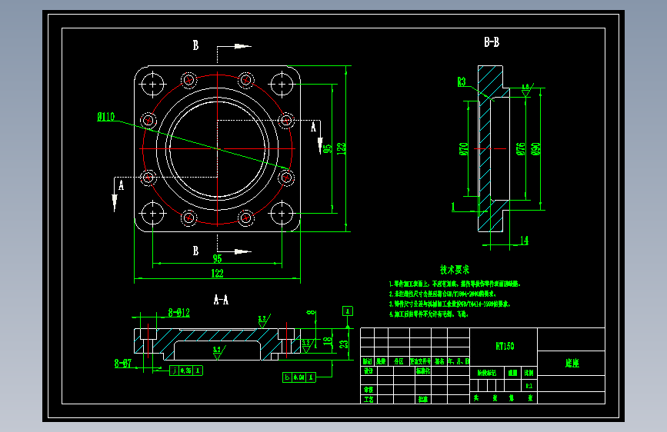
Task: Select the 8-Ø7 hole callout
Action: tap(123, 363)
